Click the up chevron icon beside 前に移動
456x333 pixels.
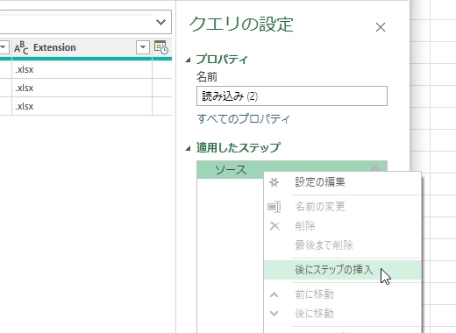pos(274,294)
